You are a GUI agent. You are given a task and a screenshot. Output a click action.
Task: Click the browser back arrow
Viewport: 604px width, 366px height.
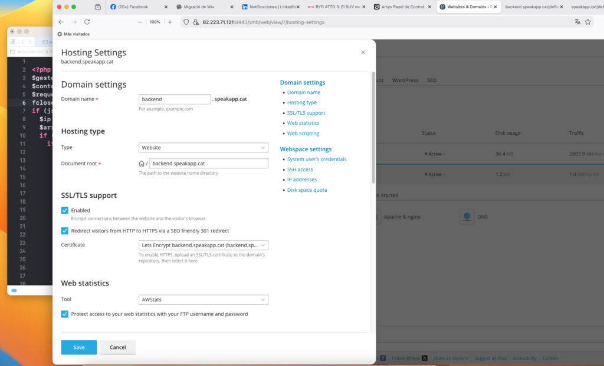[x=61, y=22]
